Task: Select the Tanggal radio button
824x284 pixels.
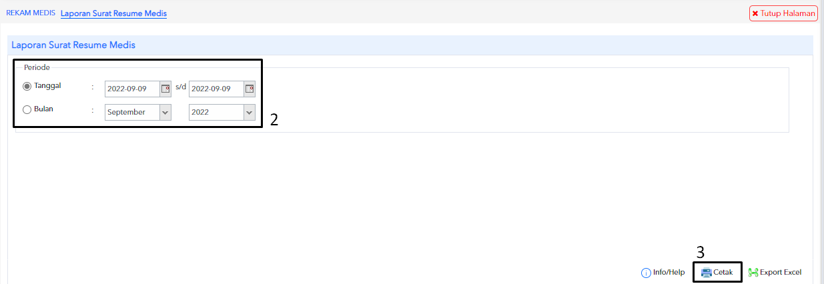Action: tap(27, 86)
